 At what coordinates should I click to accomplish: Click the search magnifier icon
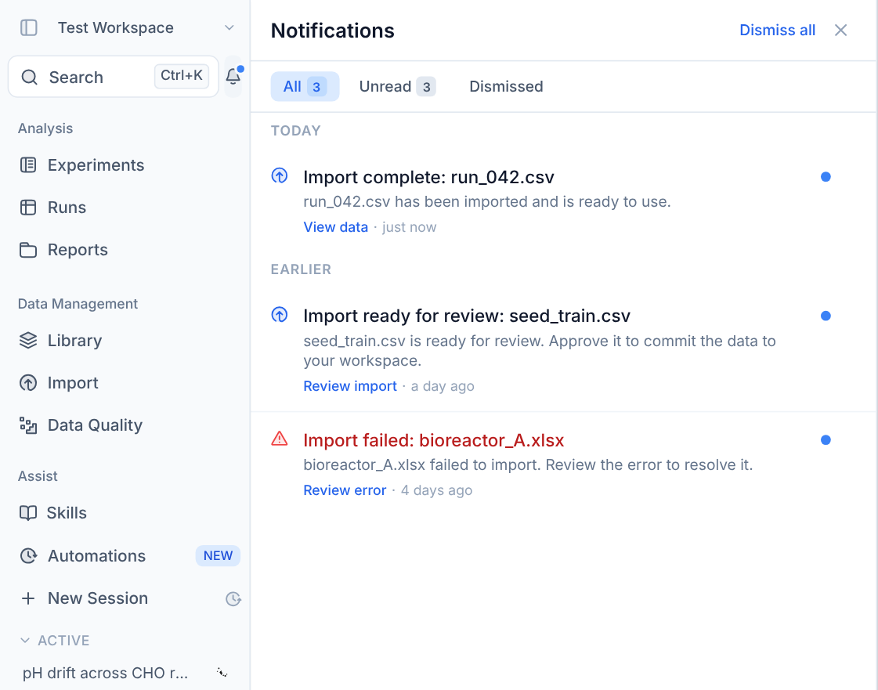coord(29,78)
